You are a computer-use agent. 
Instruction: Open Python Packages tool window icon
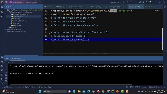(x=2, y=66)
